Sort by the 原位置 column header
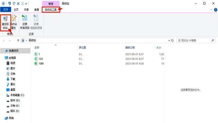 [82, 48]
